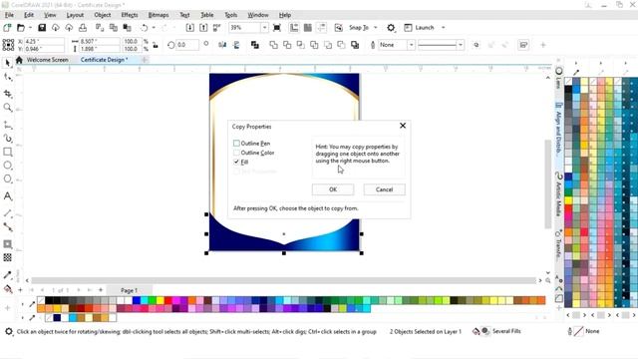
Task: Select the Connector tool
Action: [x=7, y=226]
